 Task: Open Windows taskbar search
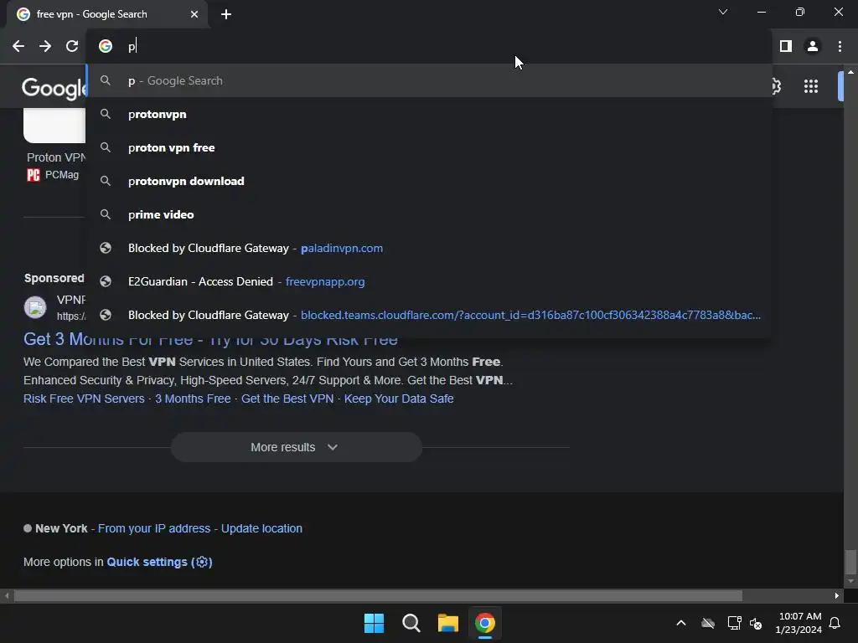pos(411,623)
